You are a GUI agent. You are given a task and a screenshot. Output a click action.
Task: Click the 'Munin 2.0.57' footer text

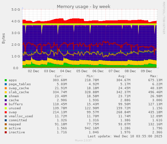pos(83,140)
